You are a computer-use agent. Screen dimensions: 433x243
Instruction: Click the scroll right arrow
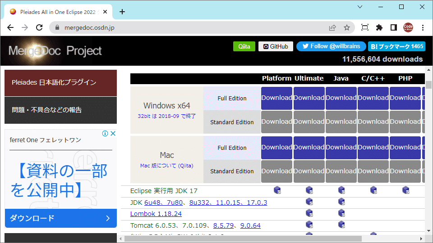pos(421,238)
